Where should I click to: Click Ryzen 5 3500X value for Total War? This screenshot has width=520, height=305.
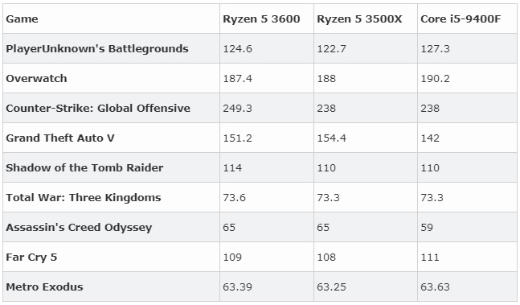(329, 198)
